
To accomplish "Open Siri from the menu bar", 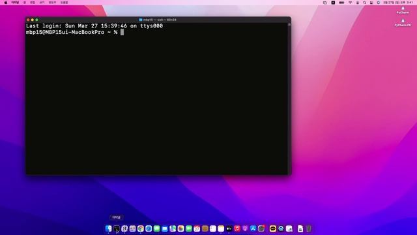I will pos(378,3).
